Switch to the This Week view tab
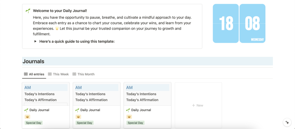This screenshot has height=129, width=295. coord(58,74)
